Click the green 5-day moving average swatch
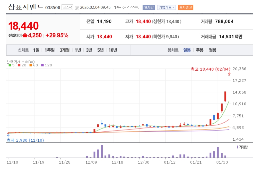The image size is (253, 172). pos(10,65)
